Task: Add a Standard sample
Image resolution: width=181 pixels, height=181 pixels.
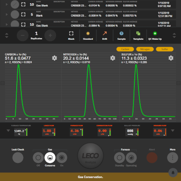Action: (x=88, y=36)
